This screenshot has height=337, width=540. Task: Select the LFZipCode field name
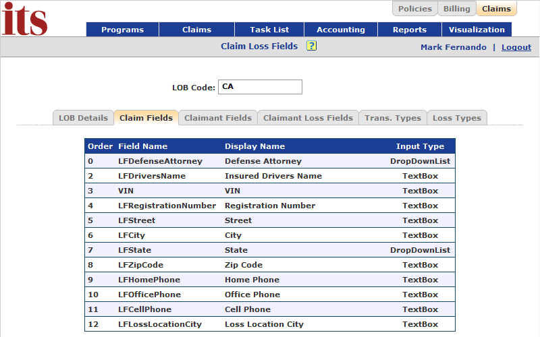[140, 265]
